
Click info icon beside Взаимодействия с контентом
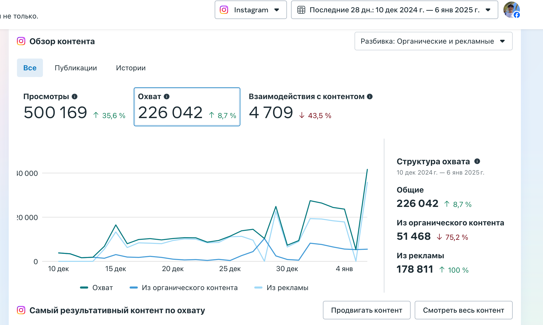point(370,97)
